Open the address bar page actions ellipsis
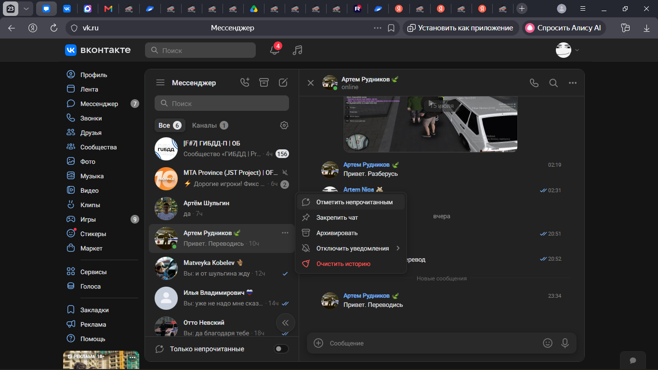This screenshot has width=658, height=370. coord(378,28)
